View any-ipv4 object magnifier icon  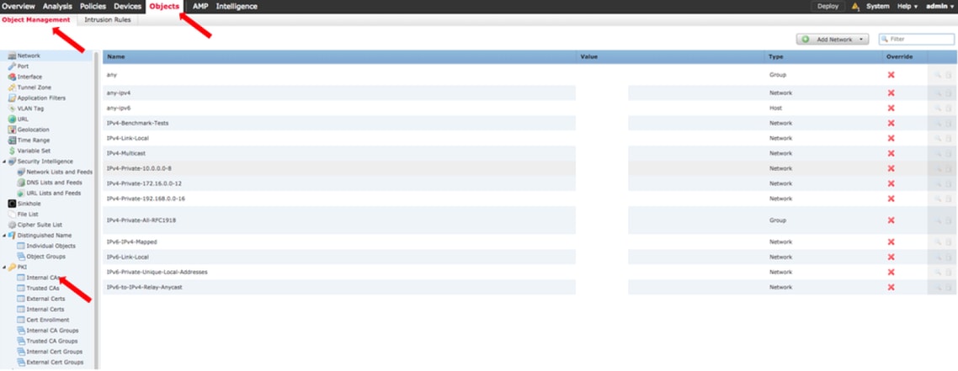[x=937, y=93]
